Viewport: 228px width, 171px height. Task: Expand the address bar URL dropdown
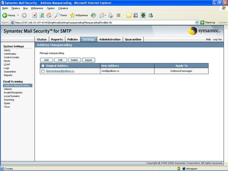(197, 22)
